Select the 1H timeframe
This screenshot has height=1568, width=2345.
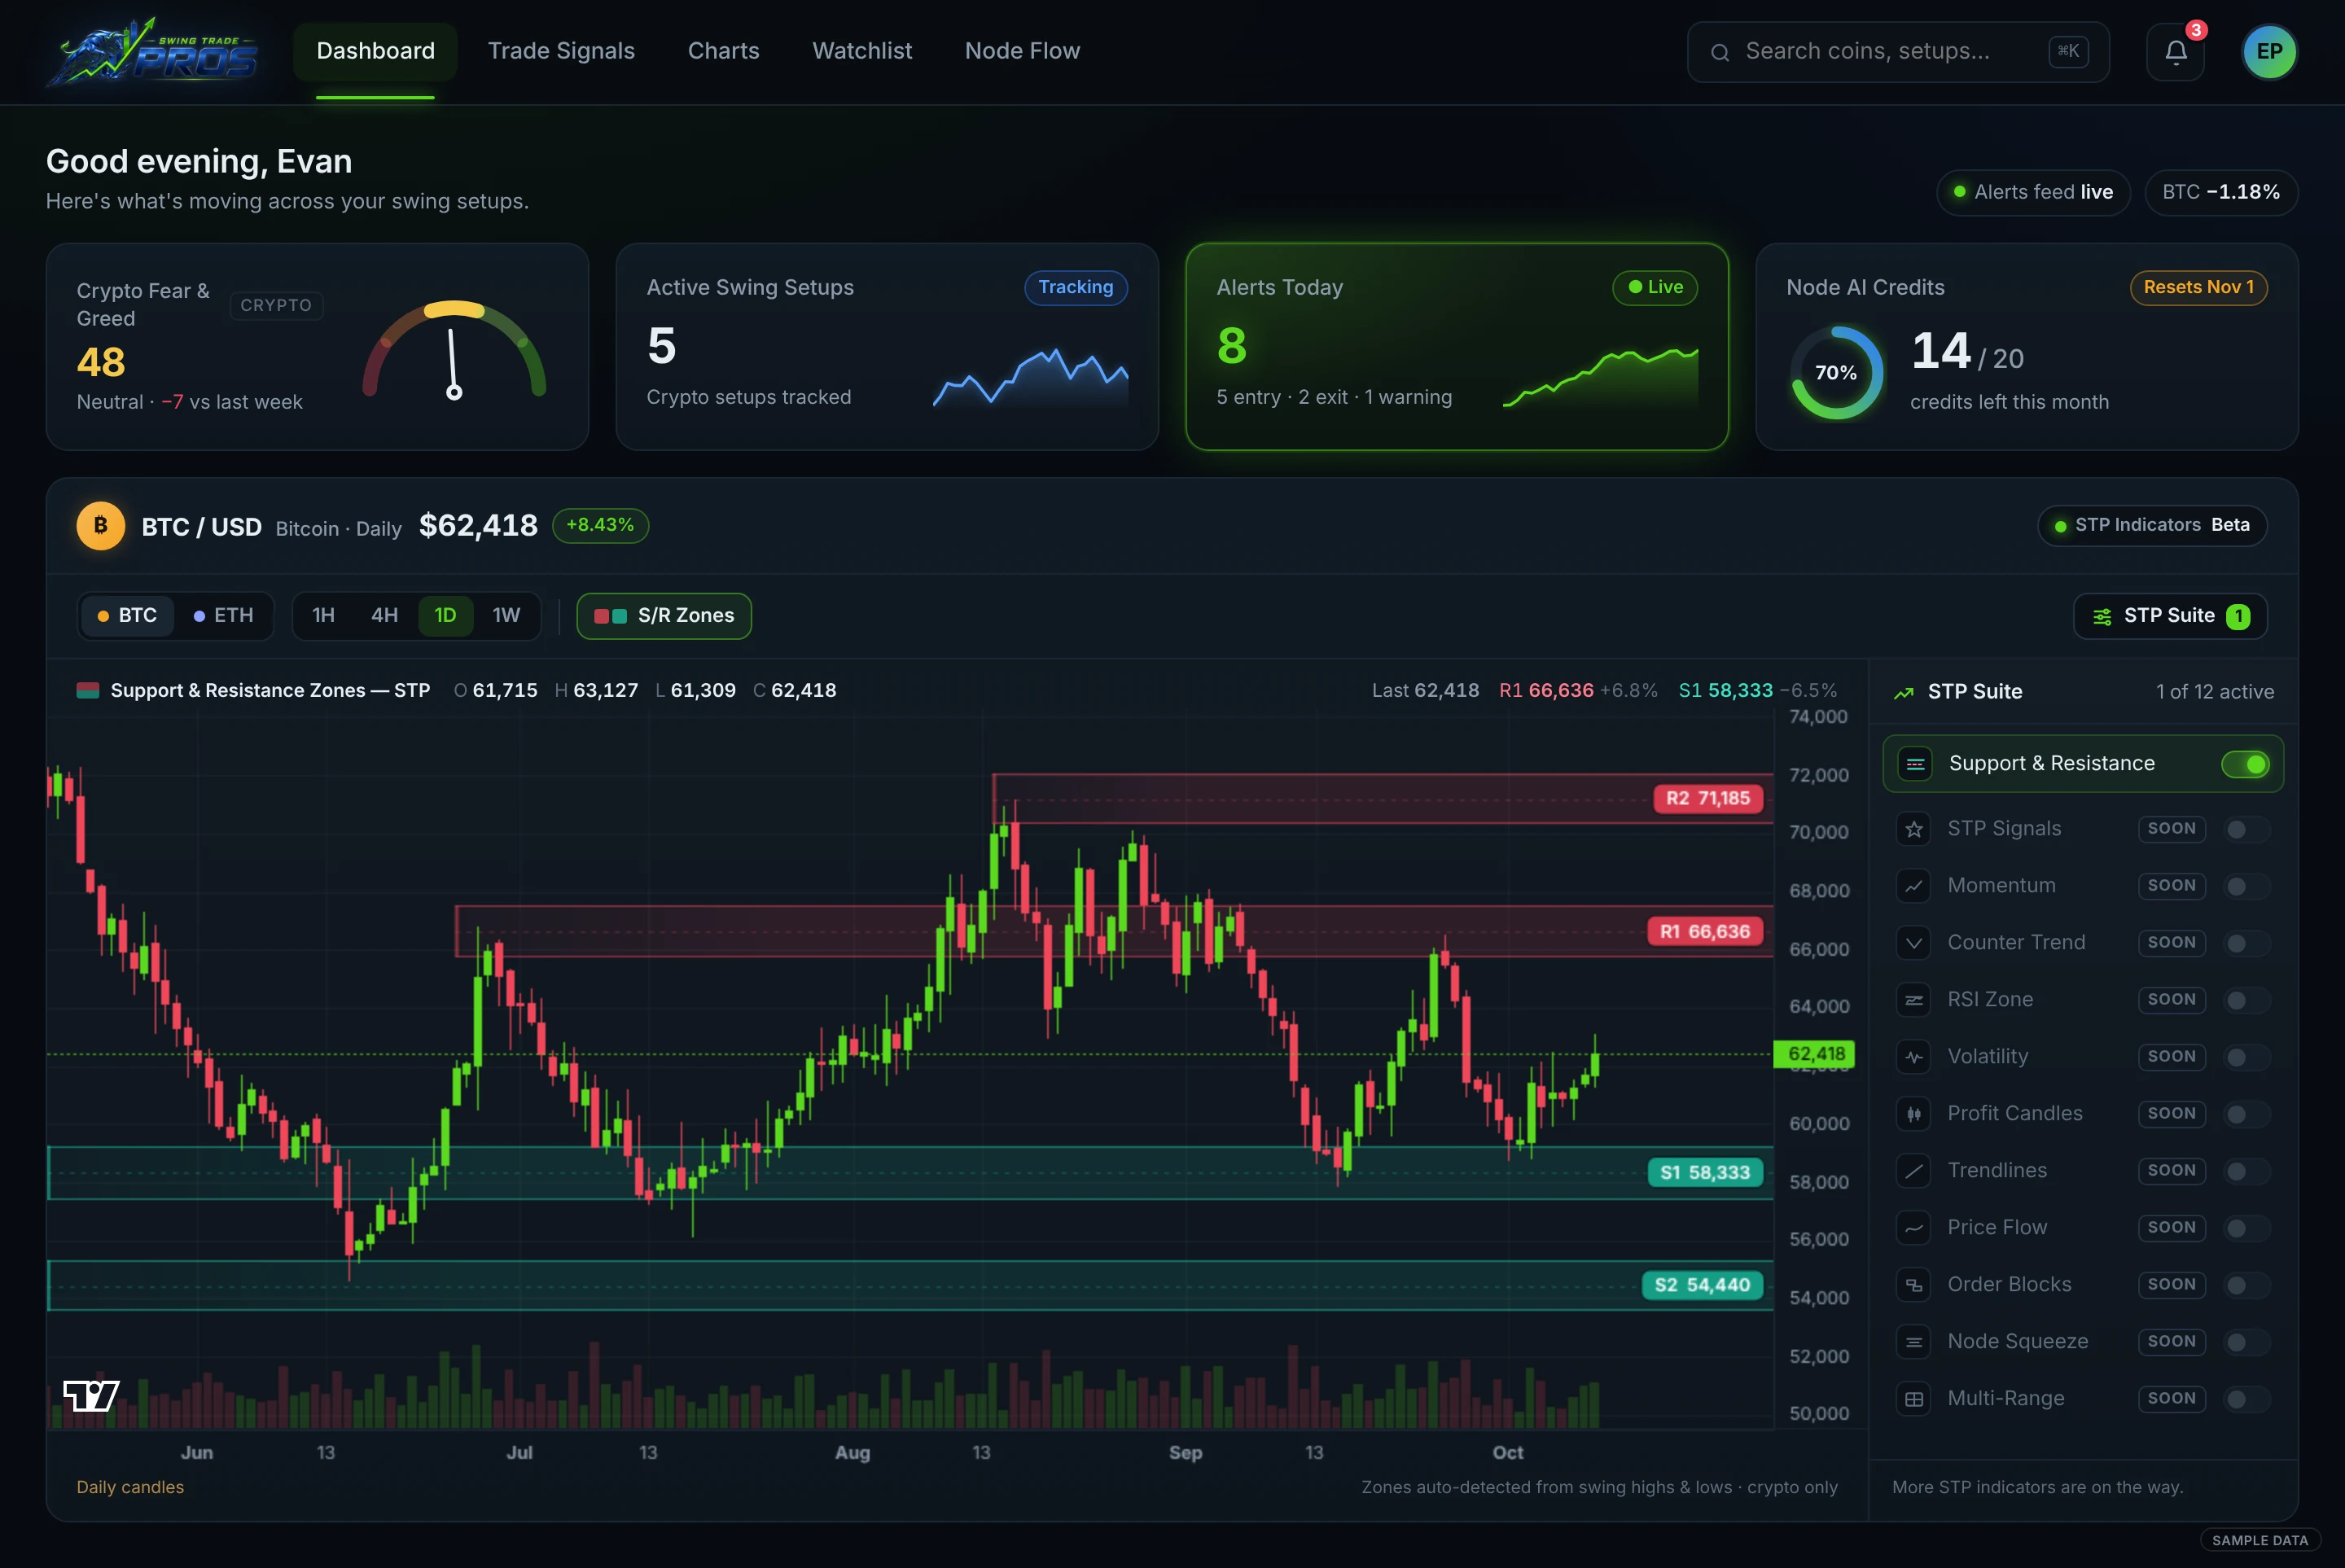click(323, 616)
